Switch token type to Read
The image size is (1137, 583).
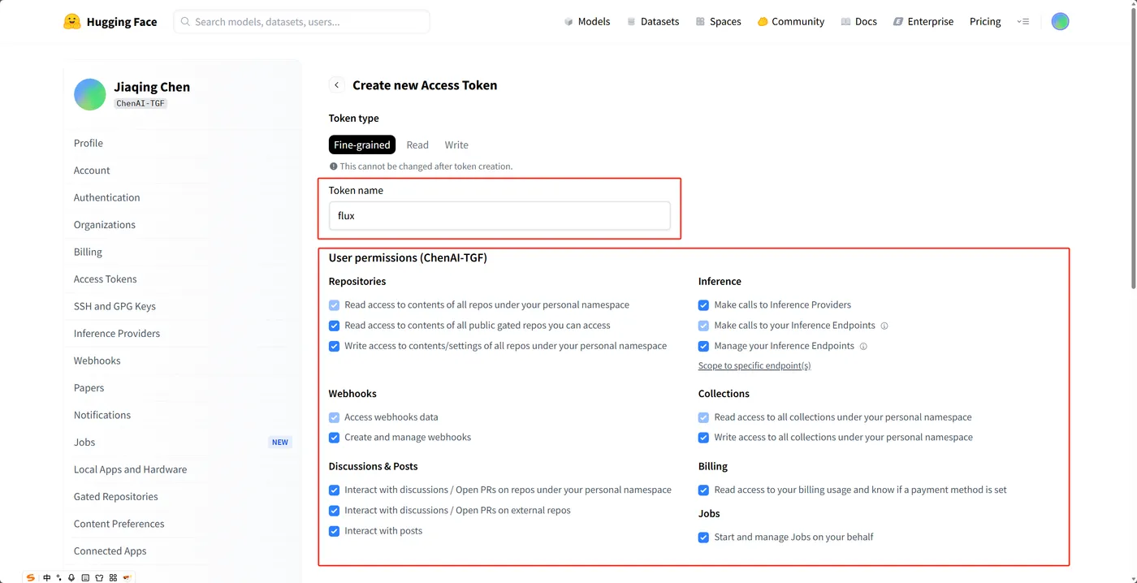pos(417,145)
